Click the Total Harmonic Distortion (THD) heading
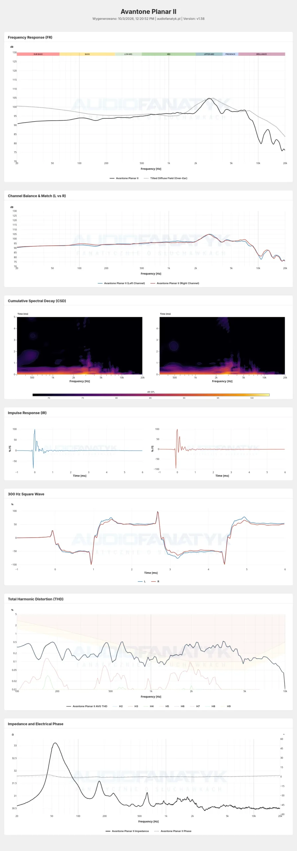This screenshot has width=297, height=851. [36, 599]
